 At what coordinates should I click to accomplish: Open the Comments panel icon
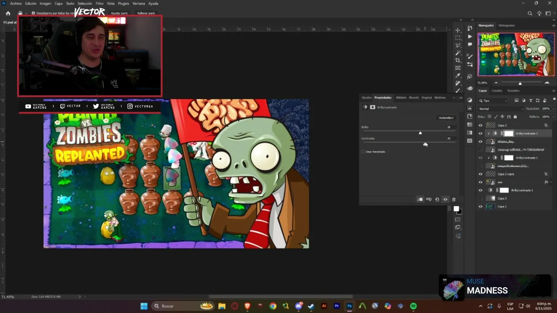click(x=470, y=44)
